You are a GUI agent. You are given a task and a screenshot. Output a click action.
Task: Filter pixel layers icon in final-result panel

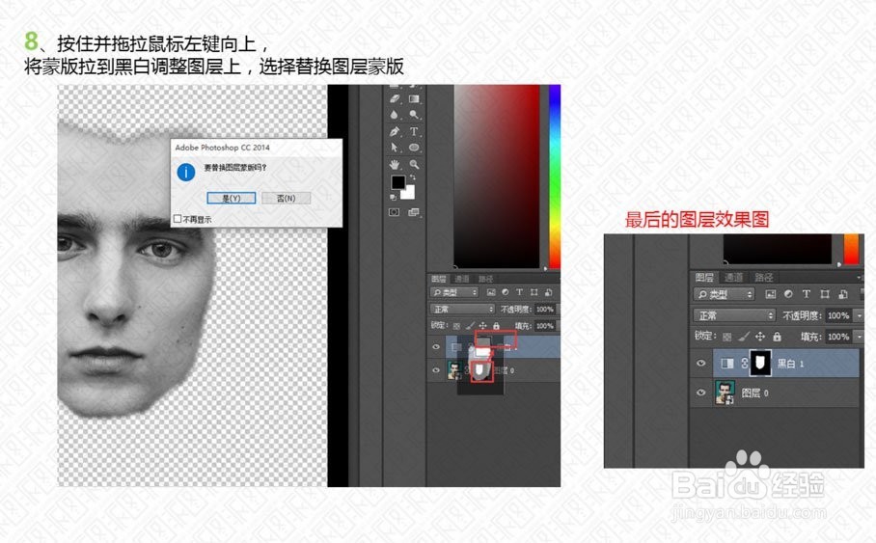[771, 294]
